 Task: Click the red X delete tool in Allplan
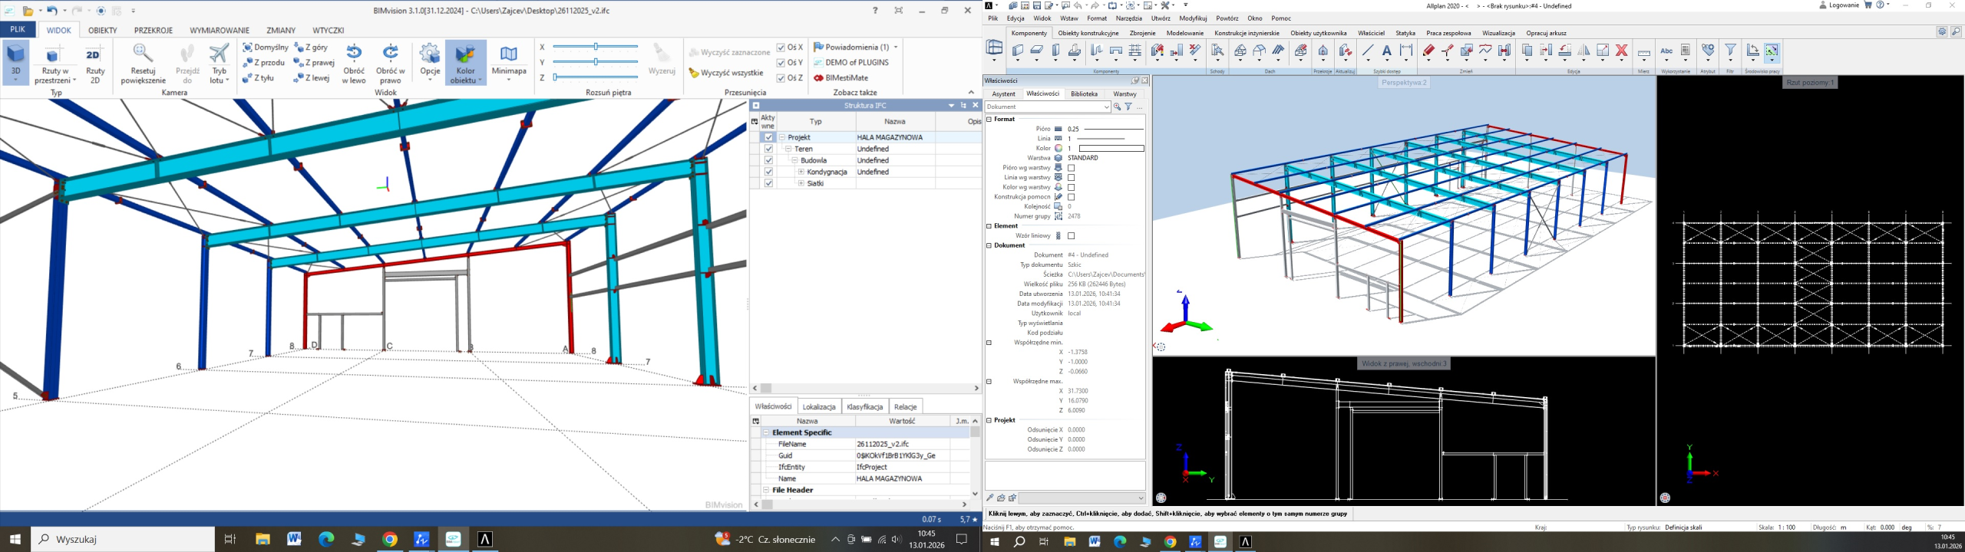click(1621, 51)
